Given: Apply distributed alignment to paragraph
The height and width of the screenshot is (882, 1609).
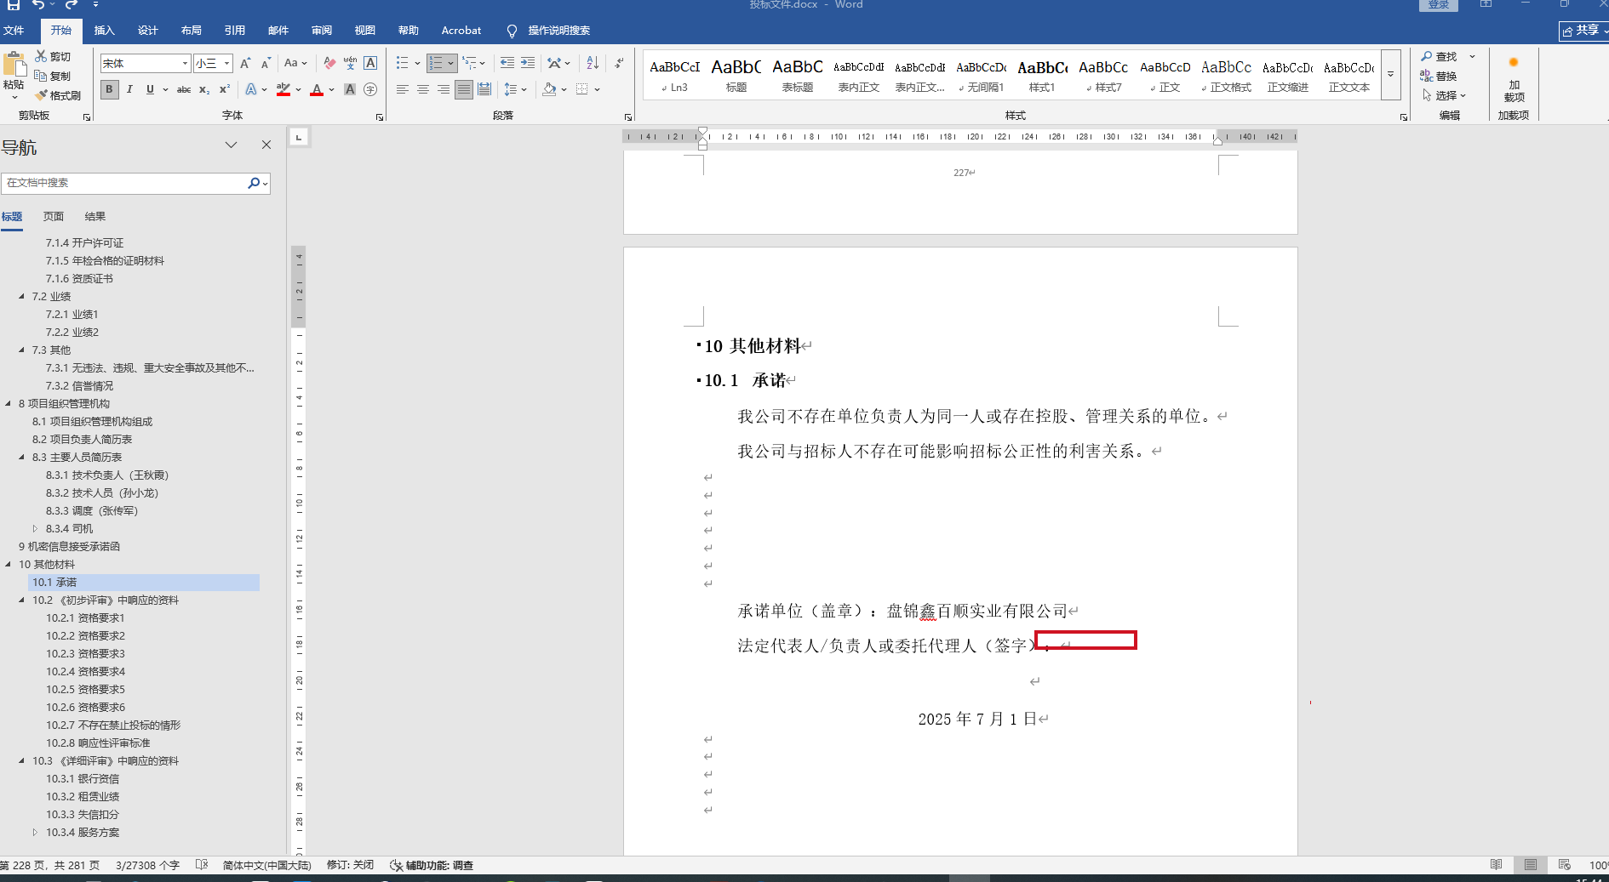Looking at the screenshot, I should 484,89.
